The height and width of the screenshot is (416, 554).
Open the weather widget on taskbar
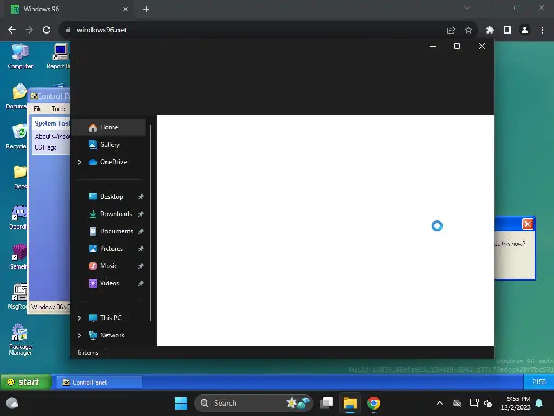tap(12, 403)
